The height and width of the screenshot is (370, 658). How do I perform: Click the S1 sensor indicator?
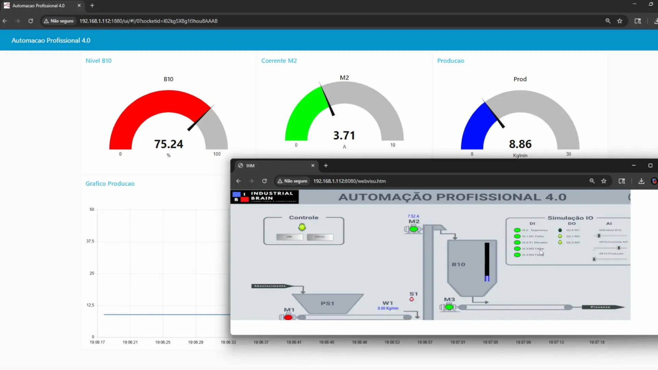[x=412, y=299]
